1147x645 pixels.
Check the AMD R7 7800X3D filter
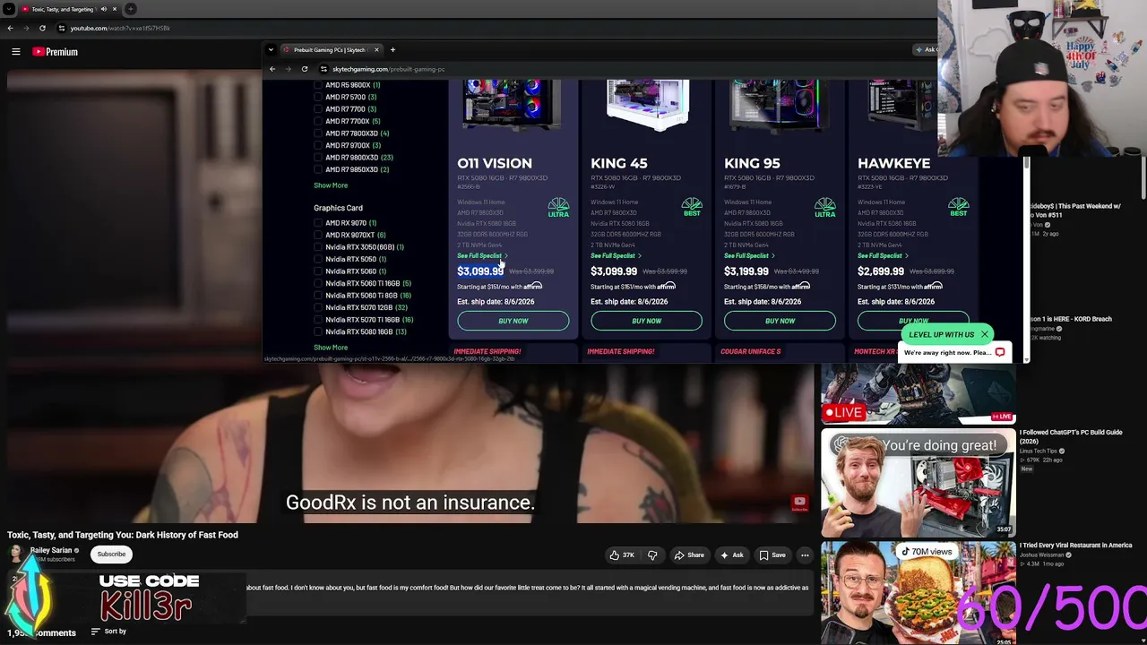pyautogui.click(x=318, y=133)
